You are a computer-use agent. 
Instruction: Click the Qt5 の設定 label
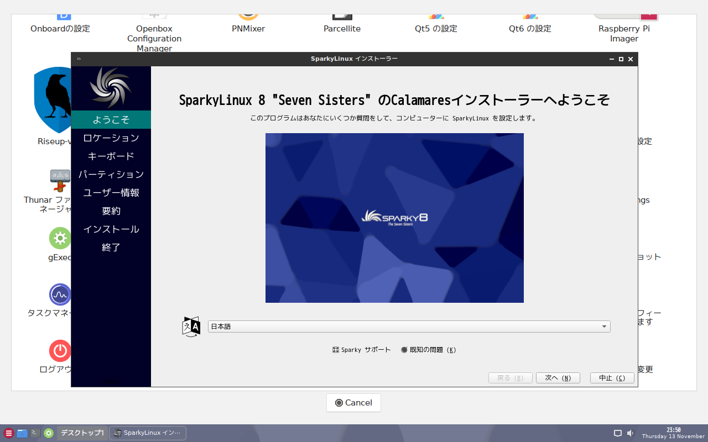pyautogui.click(x=436, y=29)
